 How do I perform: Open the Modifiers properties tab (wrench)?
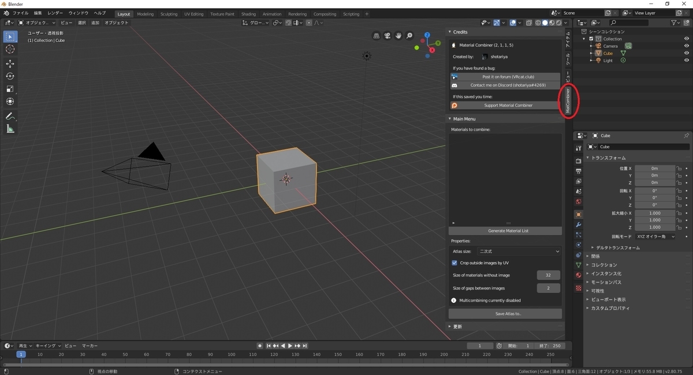[579, 224]
